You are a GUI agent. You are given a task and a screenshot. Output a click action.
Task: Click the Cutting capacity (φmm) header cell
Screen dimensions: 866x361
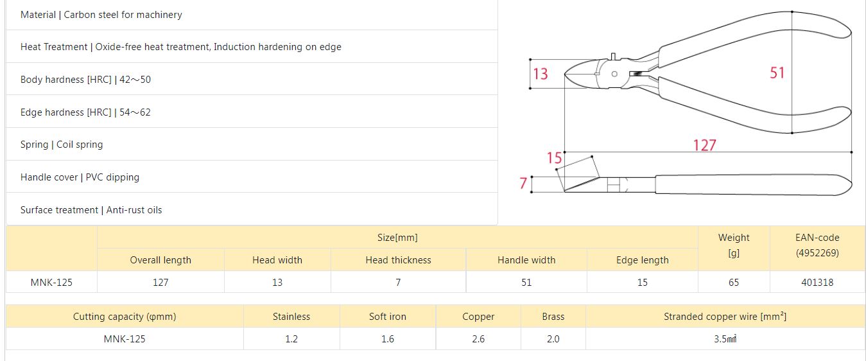125,317
